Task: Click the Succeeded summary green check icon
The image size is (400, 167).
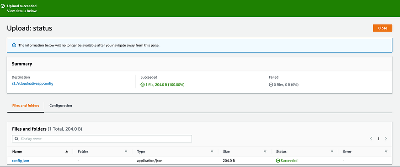Action: point(142,85)
